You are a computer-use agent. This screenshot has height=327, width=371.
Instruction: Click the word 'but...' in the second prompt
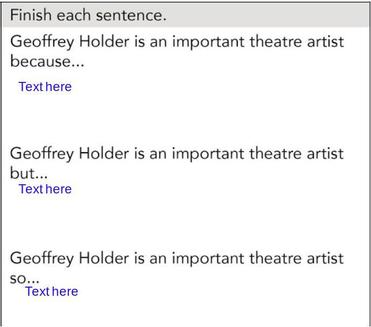(x=29, y=173)
